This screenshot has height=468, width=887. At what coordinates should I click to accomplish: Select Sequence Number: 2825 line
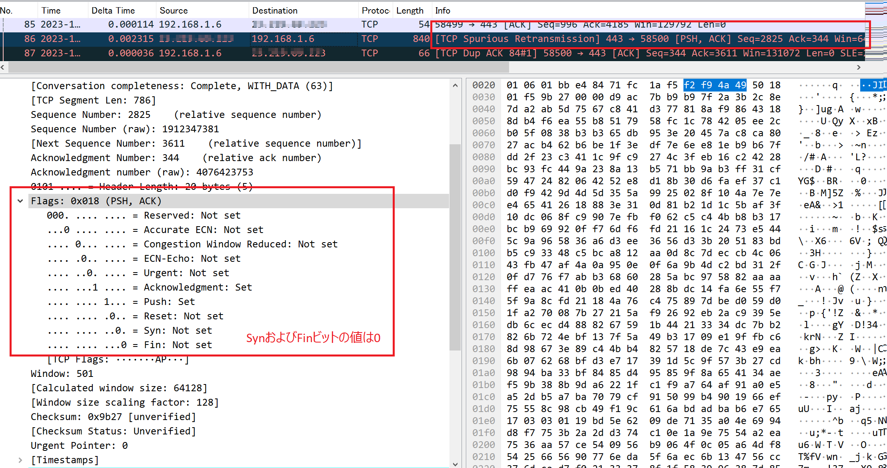click(x=176, y=115)
